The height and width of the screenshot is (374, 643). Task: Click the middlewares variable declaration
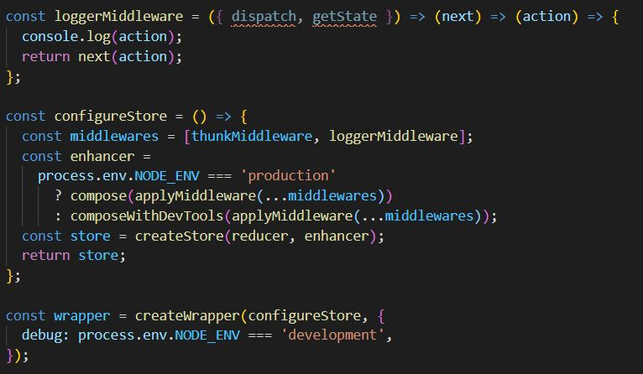pos(114,136)
